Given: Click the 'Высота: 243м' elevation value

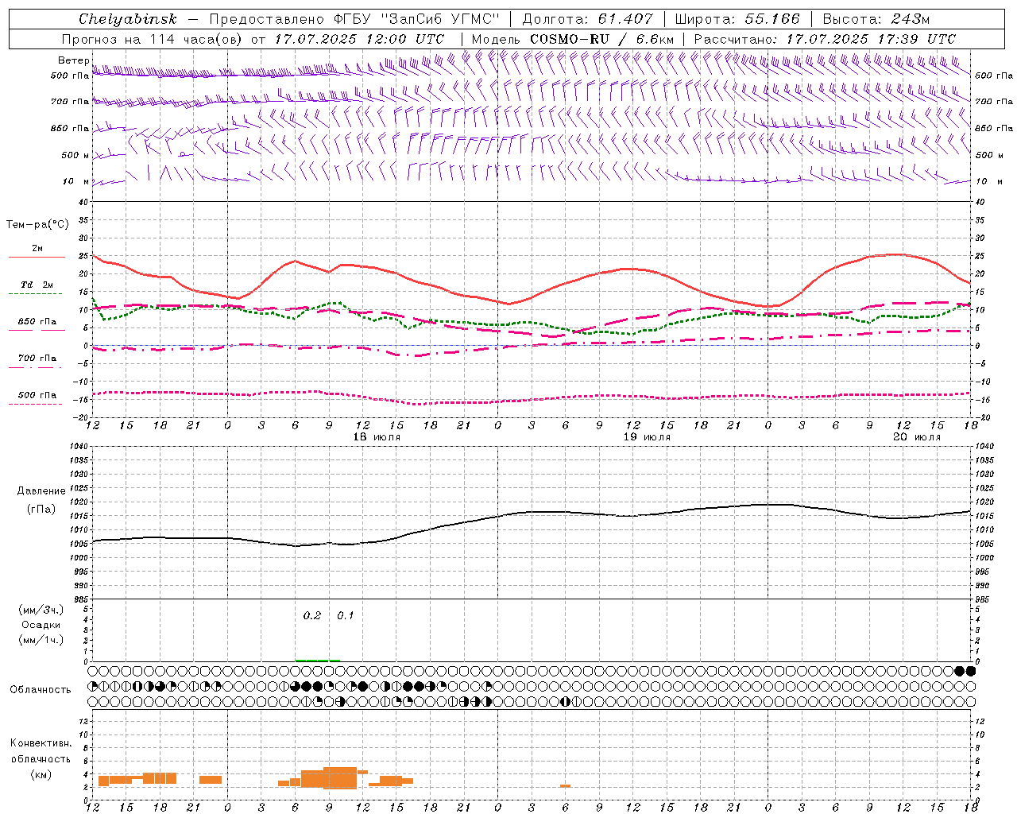Looking at the screenshot, I should pos(876,18).
